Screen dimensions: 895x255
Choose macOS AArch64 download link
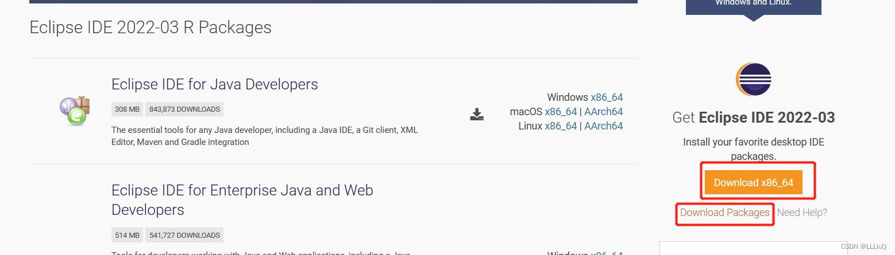tap(604, 112)
